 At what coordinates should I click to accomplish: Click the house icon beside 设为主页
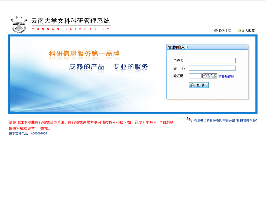click(x=216, y=31)
